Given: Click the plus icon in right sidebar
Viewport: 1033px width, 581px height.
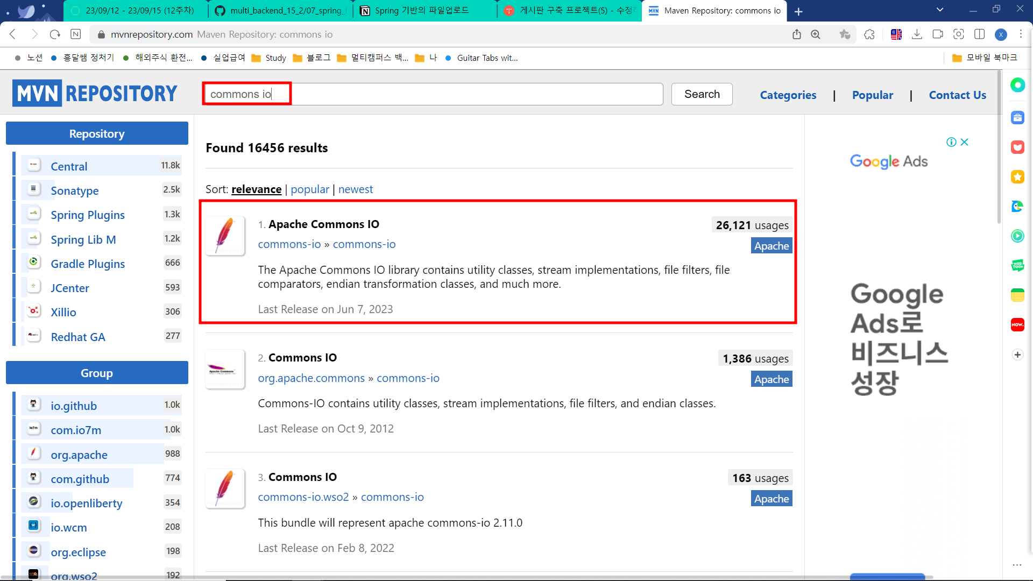Looking at the screenshot, I should pos(1017,355).
